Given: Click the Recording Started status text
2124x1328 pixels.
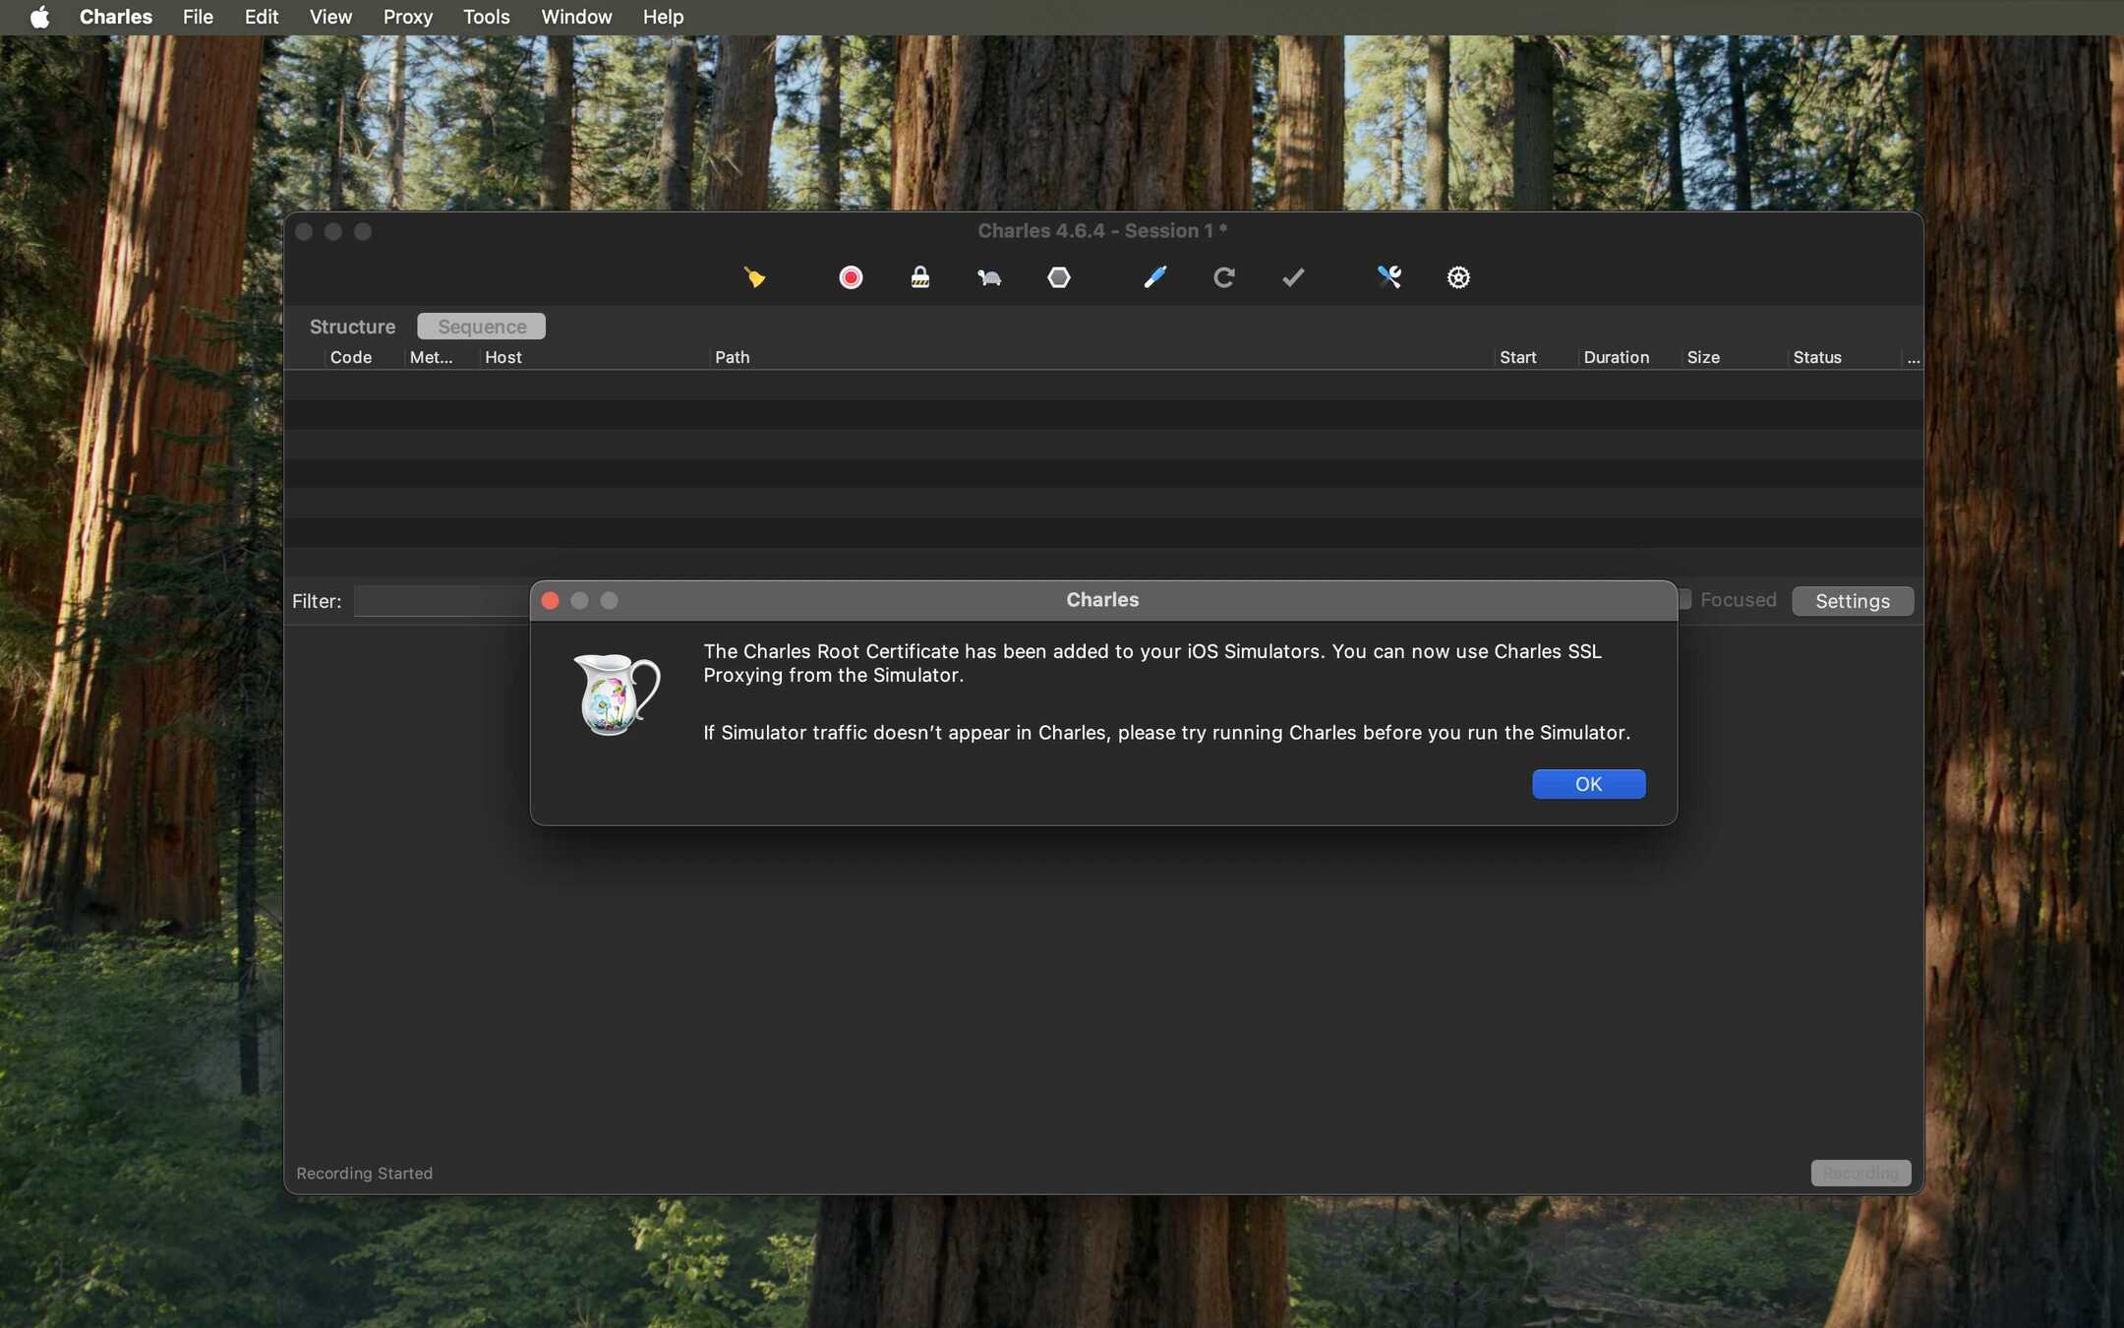Looking at the screenshot, I should click(x=364, y=1174).
